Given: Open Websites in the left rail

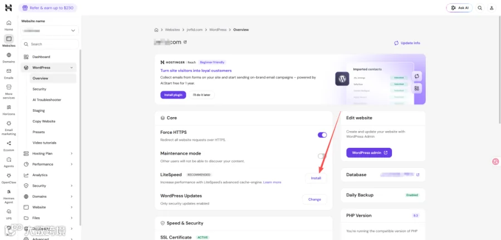Looking at the screenshot, I should [x=8, y=41].
